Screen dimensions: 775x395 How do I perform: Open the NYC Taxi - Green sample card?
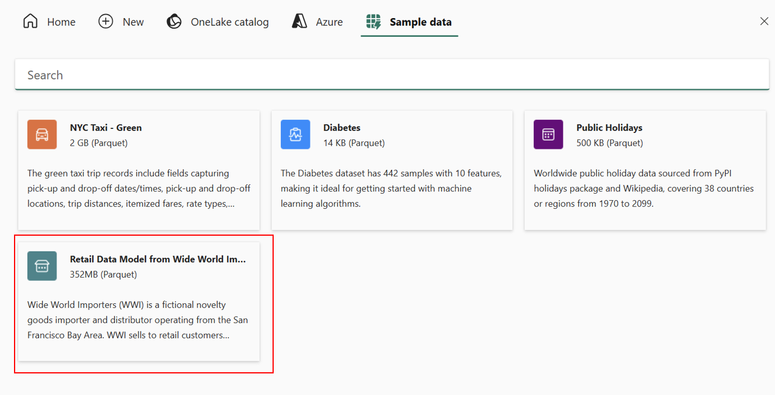point(139,170)
